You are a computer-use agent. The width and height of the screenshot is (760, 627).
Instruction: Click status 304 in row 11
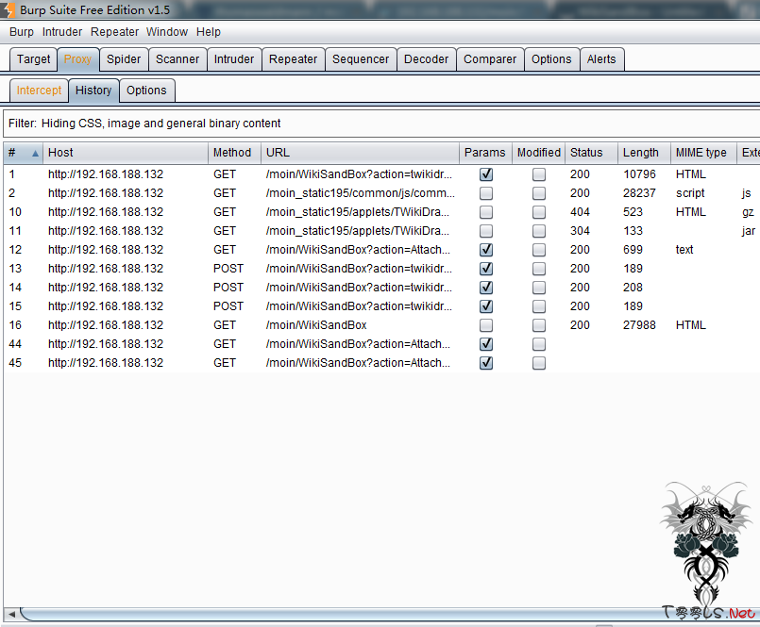(580, 231)
